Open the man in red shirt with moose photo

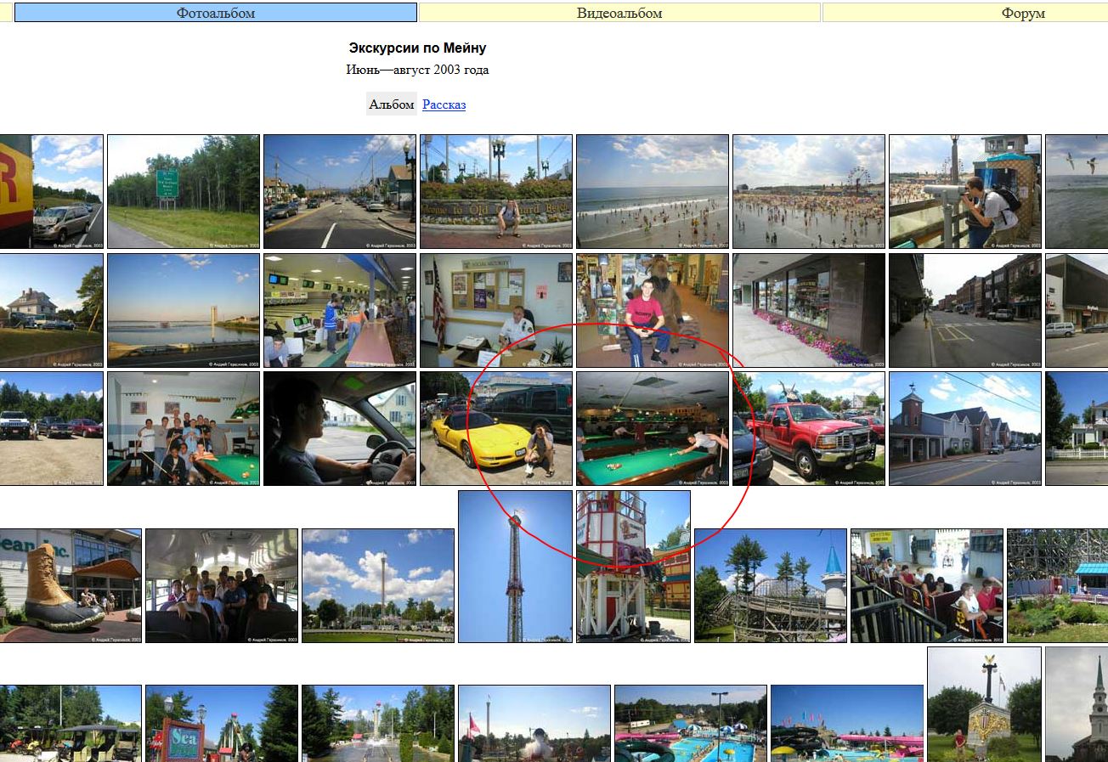(x=653, y=310)
